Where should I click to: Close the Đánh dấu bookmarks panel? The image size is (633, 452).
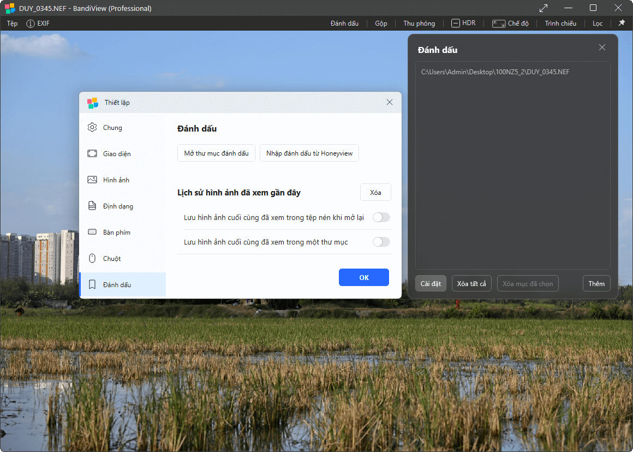coord(602,47)
